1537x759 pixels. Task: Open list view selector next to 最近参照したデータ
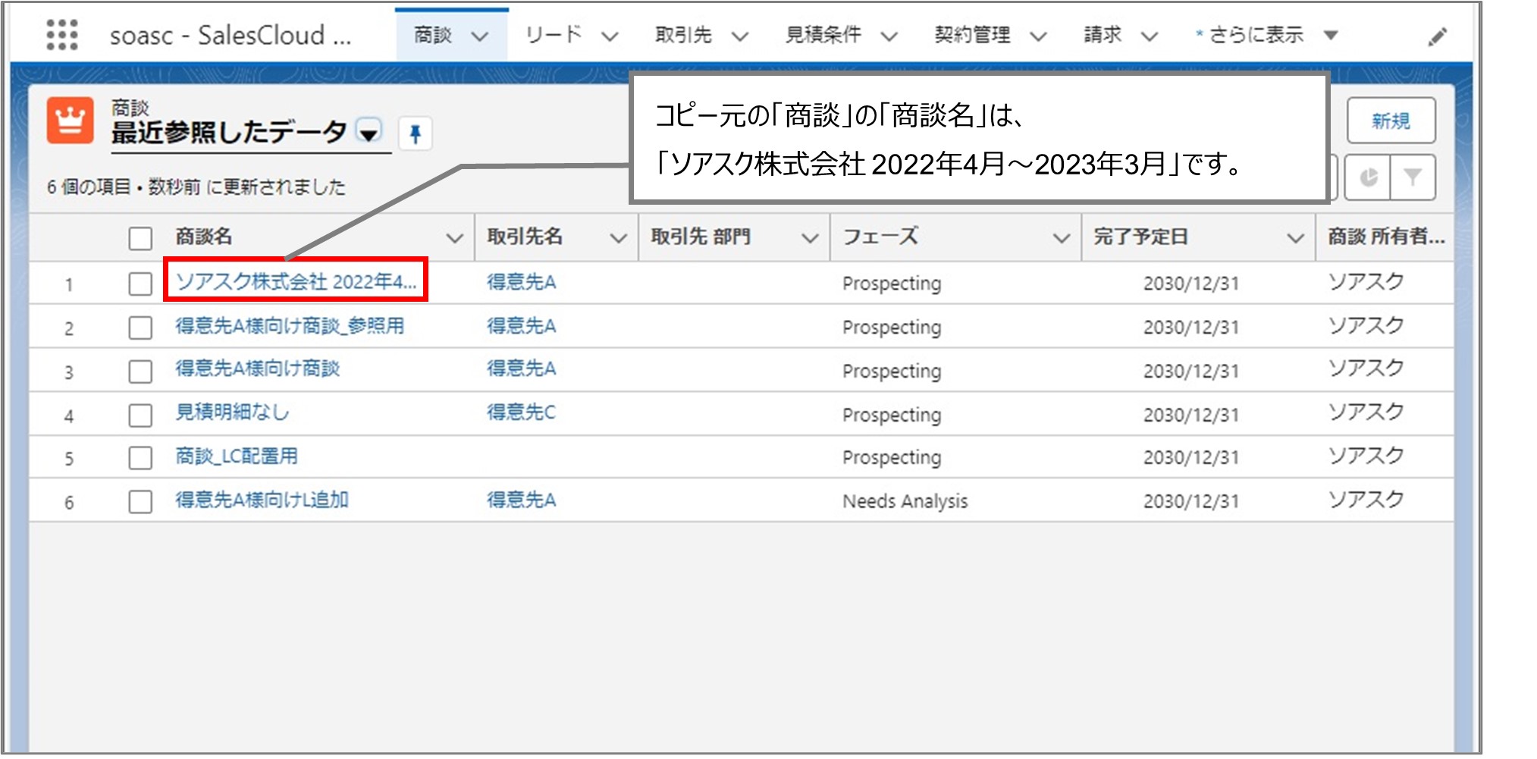coord(369,133)
